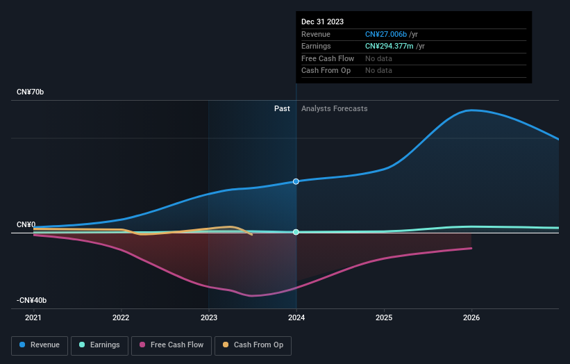Click the CN¥27.006b revenue value

(386, 34)
